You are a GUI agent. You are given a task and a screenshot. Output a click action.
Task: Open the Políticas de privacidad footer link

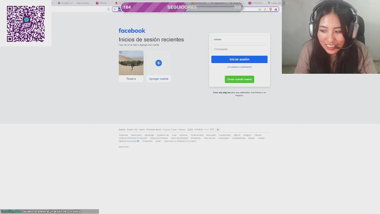159,138
